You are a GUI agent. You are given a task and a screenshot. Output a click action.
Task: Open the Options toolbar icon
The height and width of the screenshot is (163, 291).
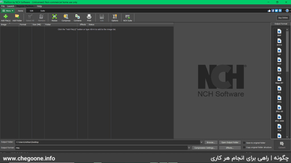click(115, 18)
